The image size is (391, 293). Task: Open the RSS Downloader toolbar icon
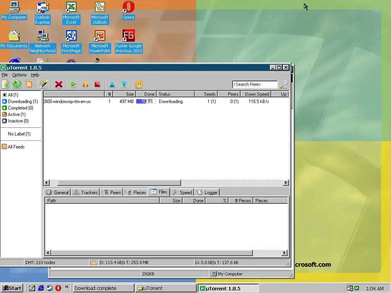(29, 84)
